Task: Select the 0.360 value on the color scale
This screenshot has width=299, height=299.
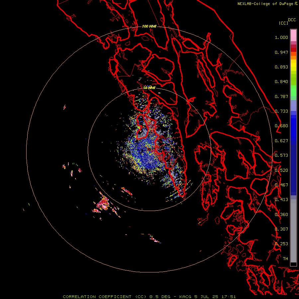Action: tap(281, 215)
